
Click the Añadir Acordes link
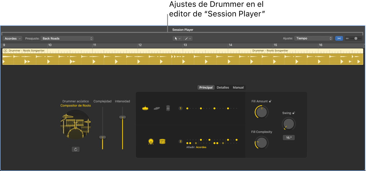click(201, 147)
